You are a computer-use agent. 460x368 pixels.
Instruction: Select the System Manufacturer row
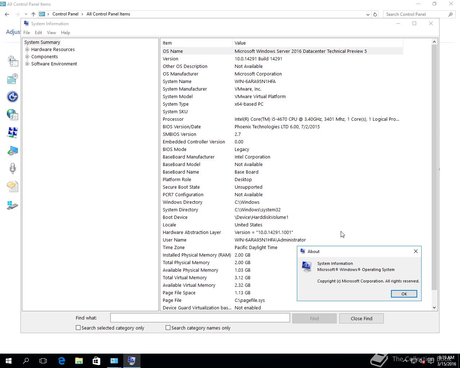click(x=282, y=89)
